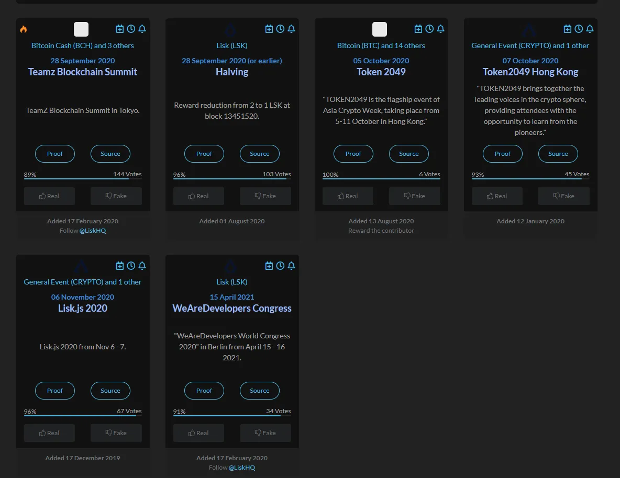The width and height of the screenshot is (620, 478).
Task: Click the flame hot icon on Teamz Blockchain Summit card
Action: (x=24, y=29)
